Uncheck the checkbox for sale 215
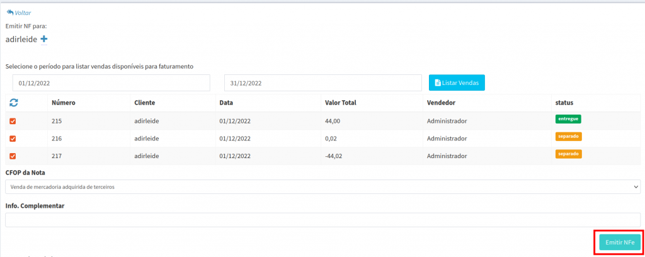The width and height of the screenshot is (645, 257). point(13,121)
